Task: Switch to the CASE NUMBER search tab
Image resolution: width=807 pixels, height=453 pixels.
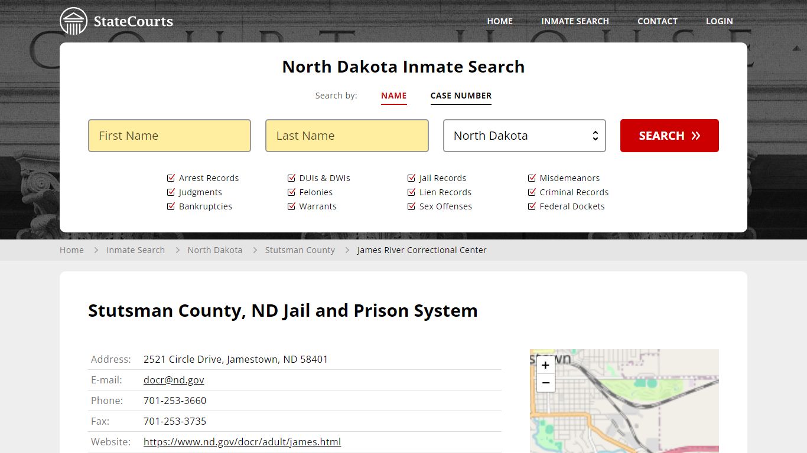Action: coord(461,96)
